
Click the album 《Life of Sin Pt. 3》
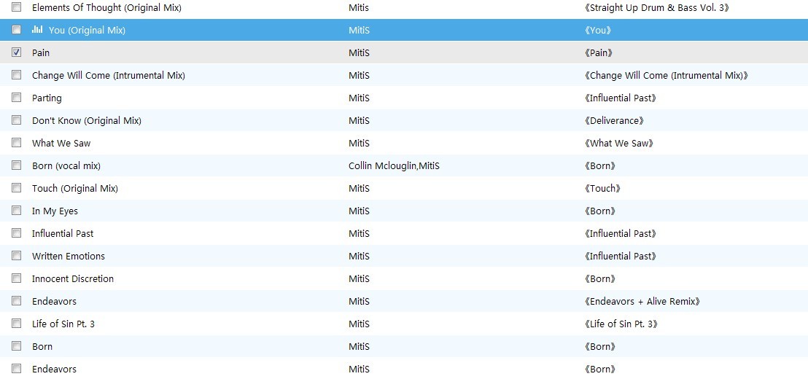[621, 324]
